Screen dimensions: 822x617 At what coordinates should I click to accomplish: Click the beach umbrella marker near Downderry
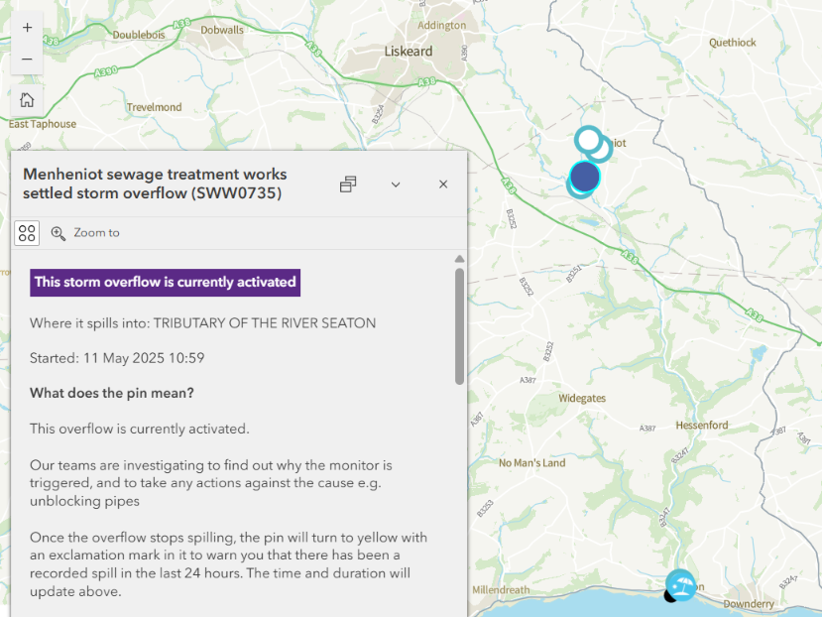[680, 584]
